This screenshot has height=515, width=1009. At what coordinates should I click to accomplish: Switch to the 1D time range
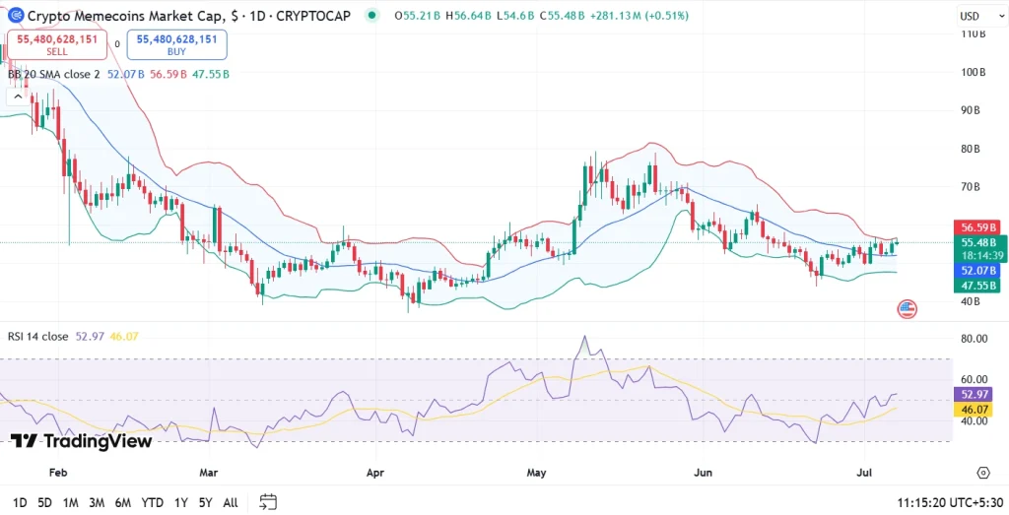click(19, 502)
